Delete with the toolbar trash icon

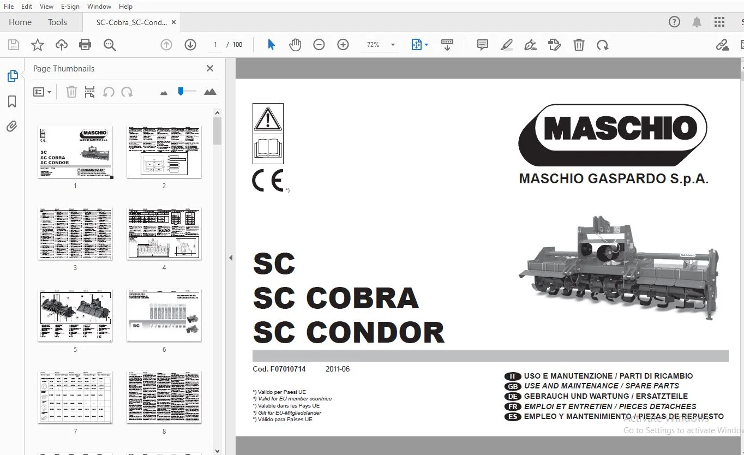(x=579, y=45)
